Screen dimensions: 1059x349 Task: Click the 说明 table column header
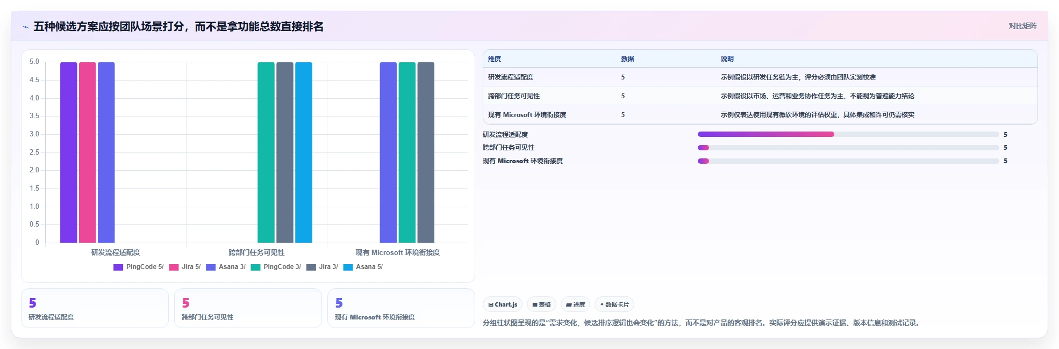click(727, 59)
